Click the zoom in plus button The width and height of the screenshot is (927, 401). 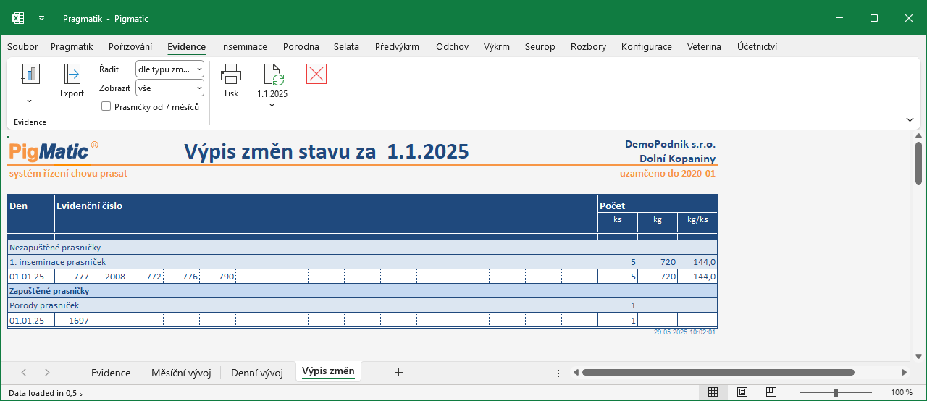coord(878,392)
